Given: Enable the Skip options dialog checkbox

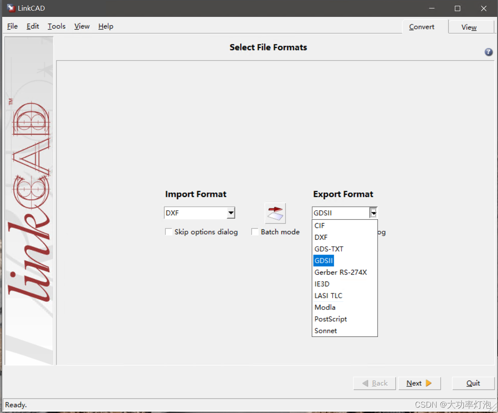Looking at the screenshot, I should [x=169, y=232].
